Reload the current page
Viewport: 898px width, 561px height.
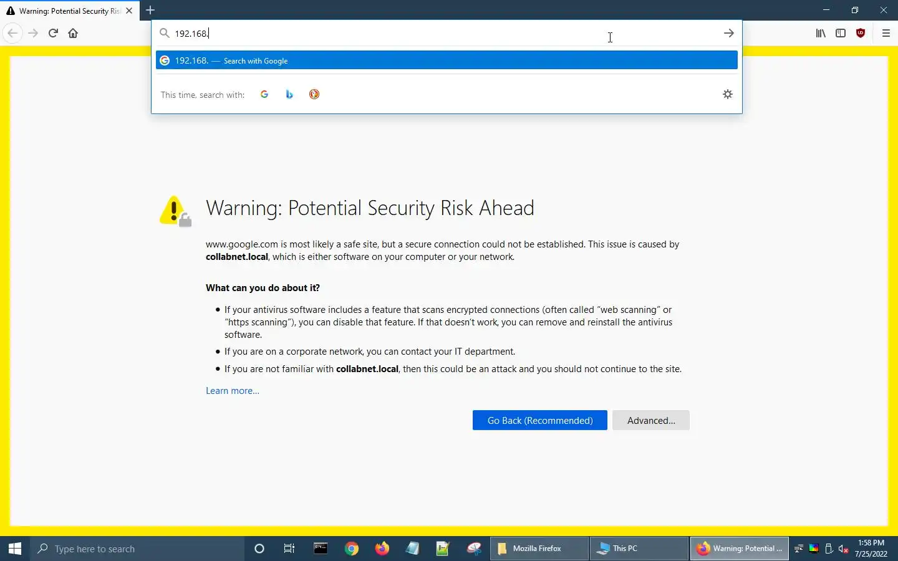tap(53, 33)
